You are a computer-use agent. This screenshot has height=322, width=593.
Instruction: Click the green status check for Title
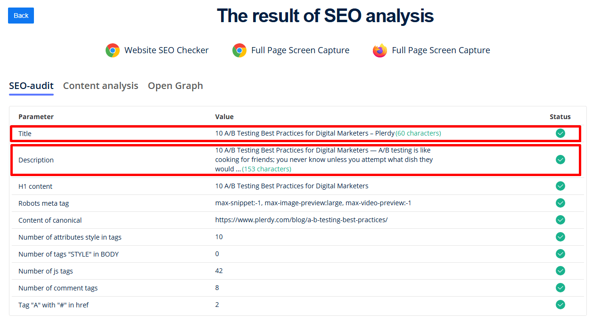pyautogui.click(x=560, y=133)
